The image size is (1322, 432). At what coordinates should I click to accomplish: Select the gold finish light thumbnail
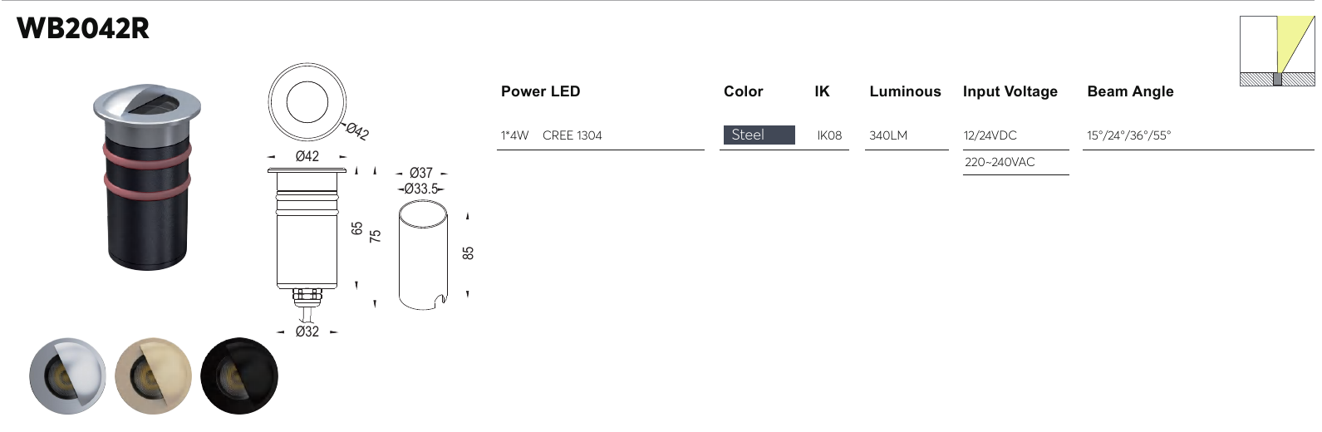tap(153, 376)
